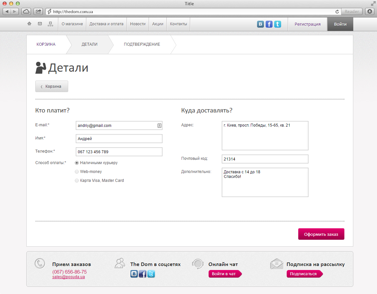Select Web-money payment option
The height and width of the screenshot is (294, 377).
(77, 172)
